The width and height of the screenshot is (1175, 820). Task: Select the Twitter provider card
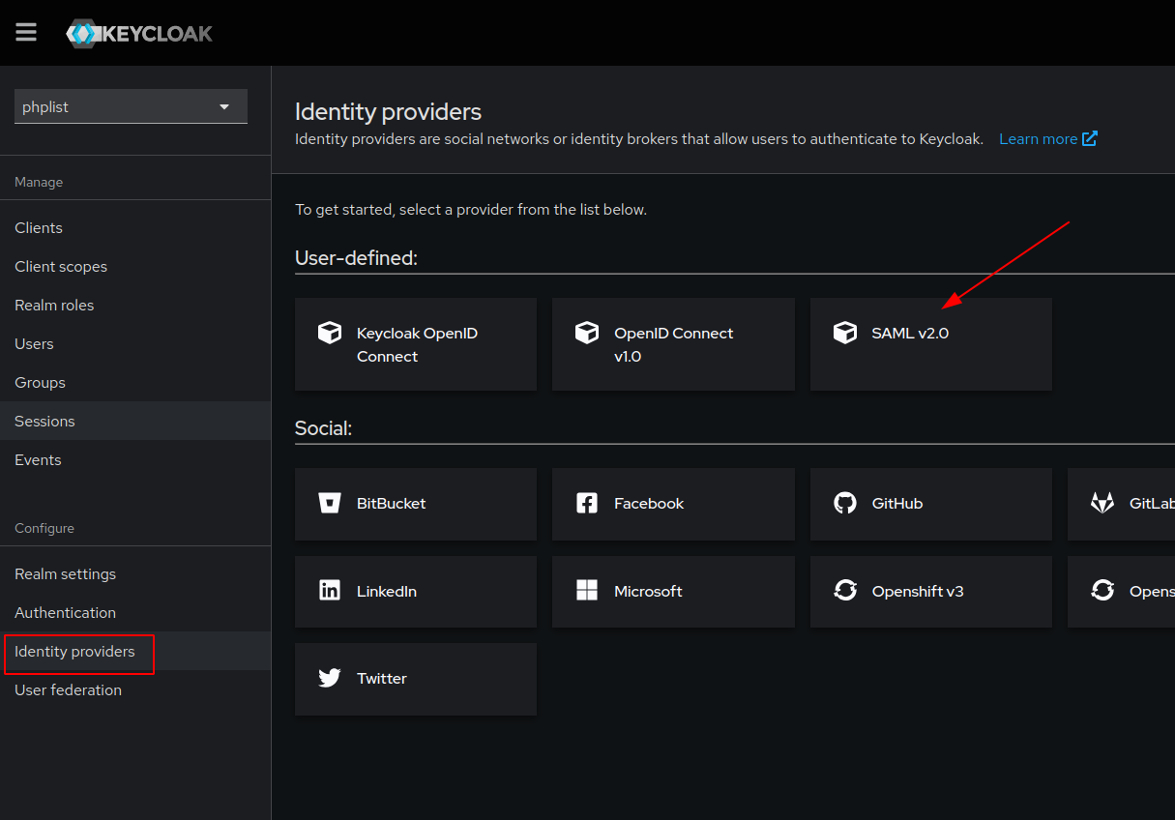[416, 679]
